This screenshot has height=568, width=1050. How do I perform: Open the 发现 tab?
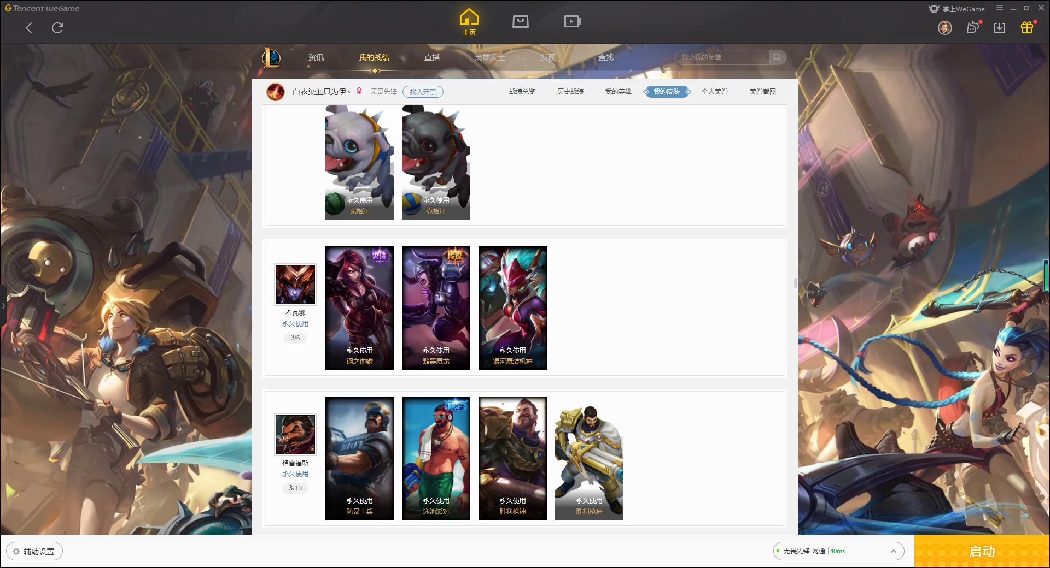click(547, 57)
